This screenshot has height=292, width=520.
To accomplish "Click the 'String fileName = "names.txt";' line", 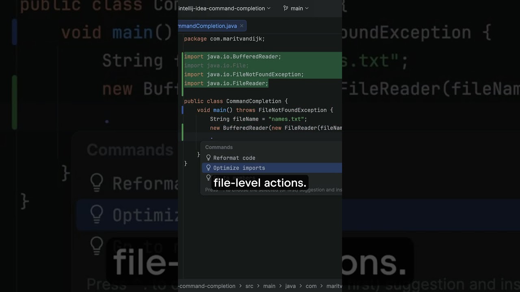I will tap(258, 119).
